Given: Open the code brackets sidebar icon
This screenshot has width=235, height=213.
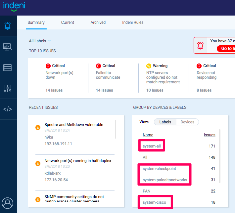Looking at the screenshot, I should pos(8,109).
